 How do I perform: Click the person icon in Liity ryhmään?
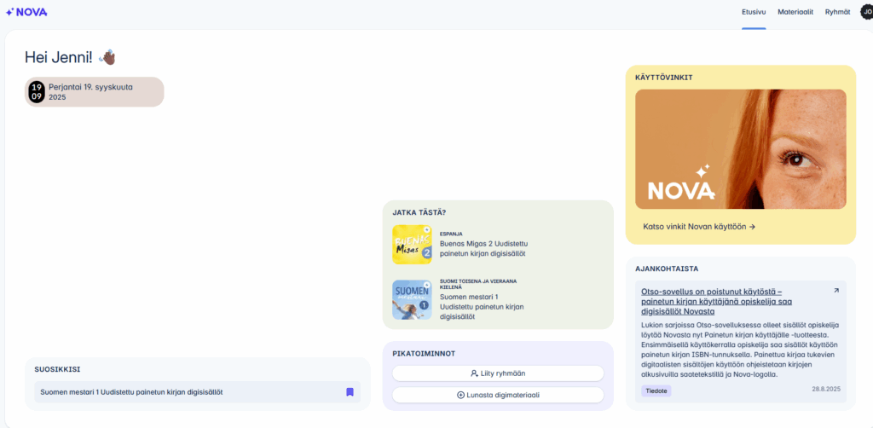(474, 373)
